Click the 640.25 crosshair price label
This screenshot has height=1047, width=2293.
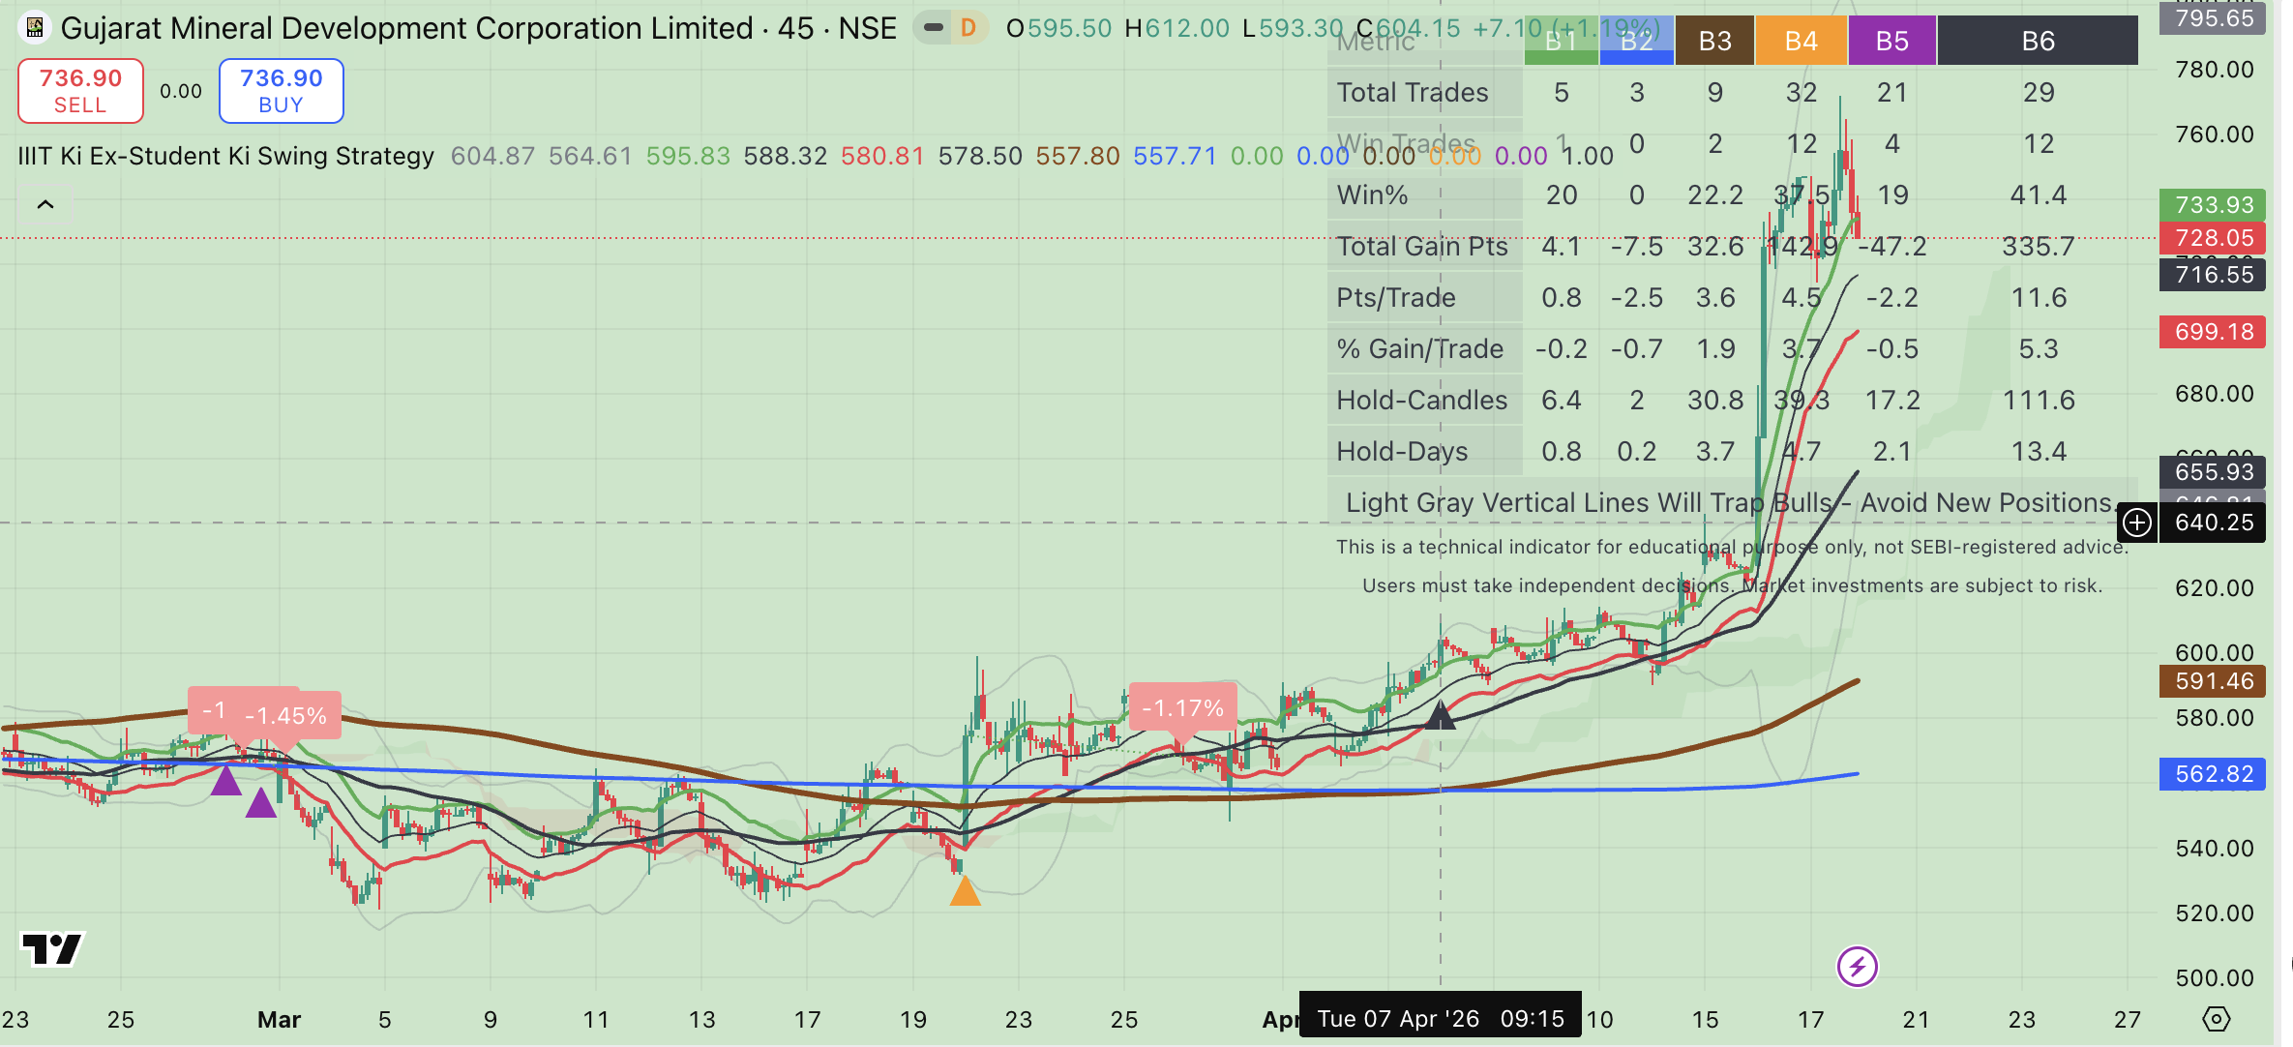click(2213, 523)
